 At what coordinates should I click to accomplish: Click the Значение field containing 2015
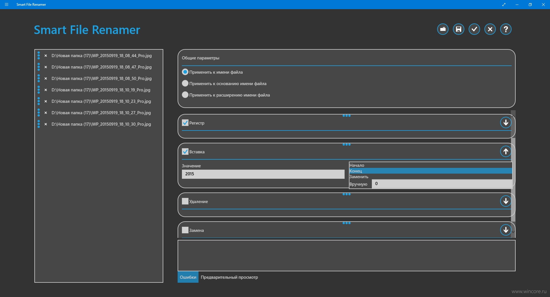pos(263,174)
